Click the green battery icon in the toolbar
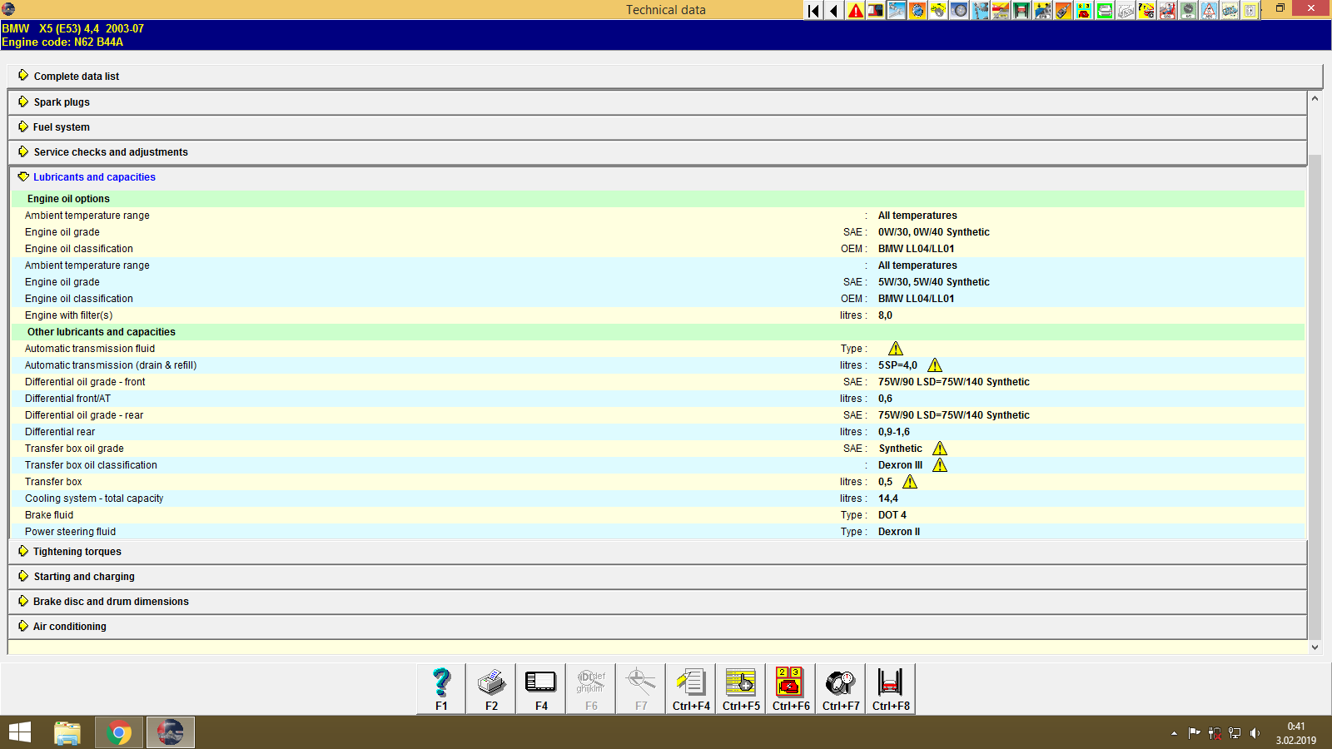1332x749 pixels. pos(1104,10)
